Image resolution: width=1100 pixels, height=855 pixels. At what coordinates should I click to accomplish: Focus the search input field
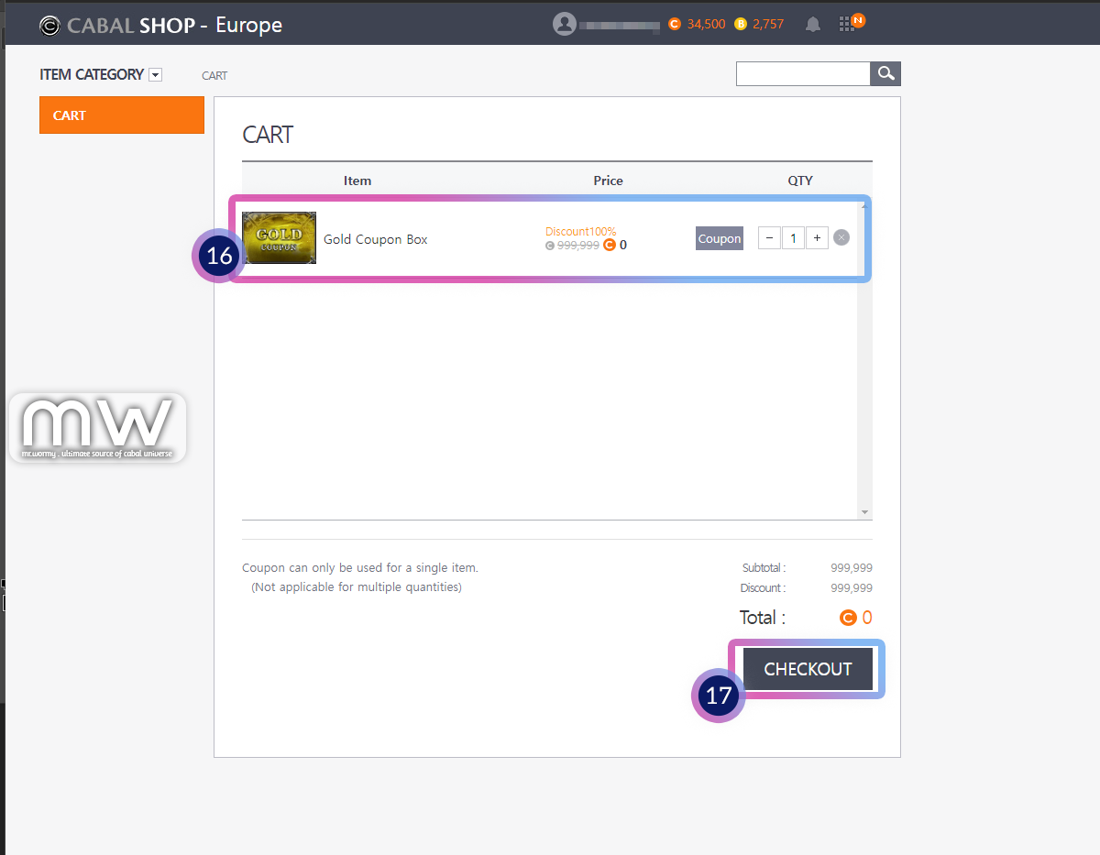coord(802,74)
